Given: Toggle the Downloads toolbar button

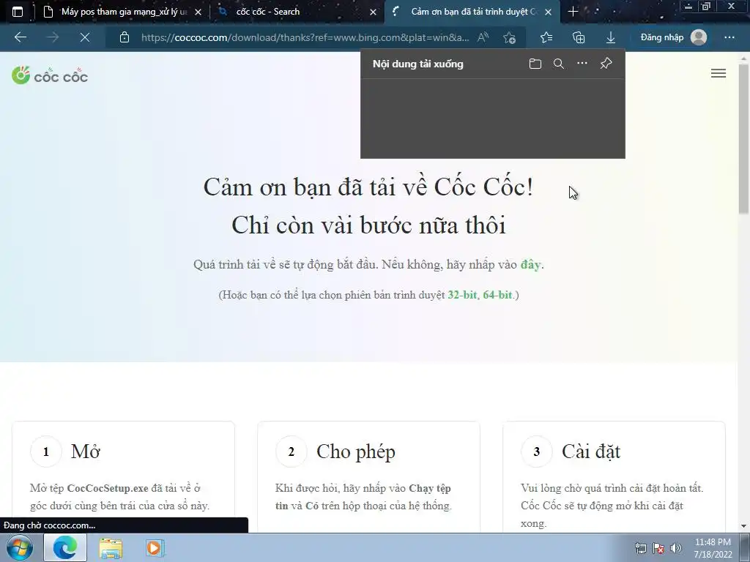Looking at the screenshot, I should 611,37.
